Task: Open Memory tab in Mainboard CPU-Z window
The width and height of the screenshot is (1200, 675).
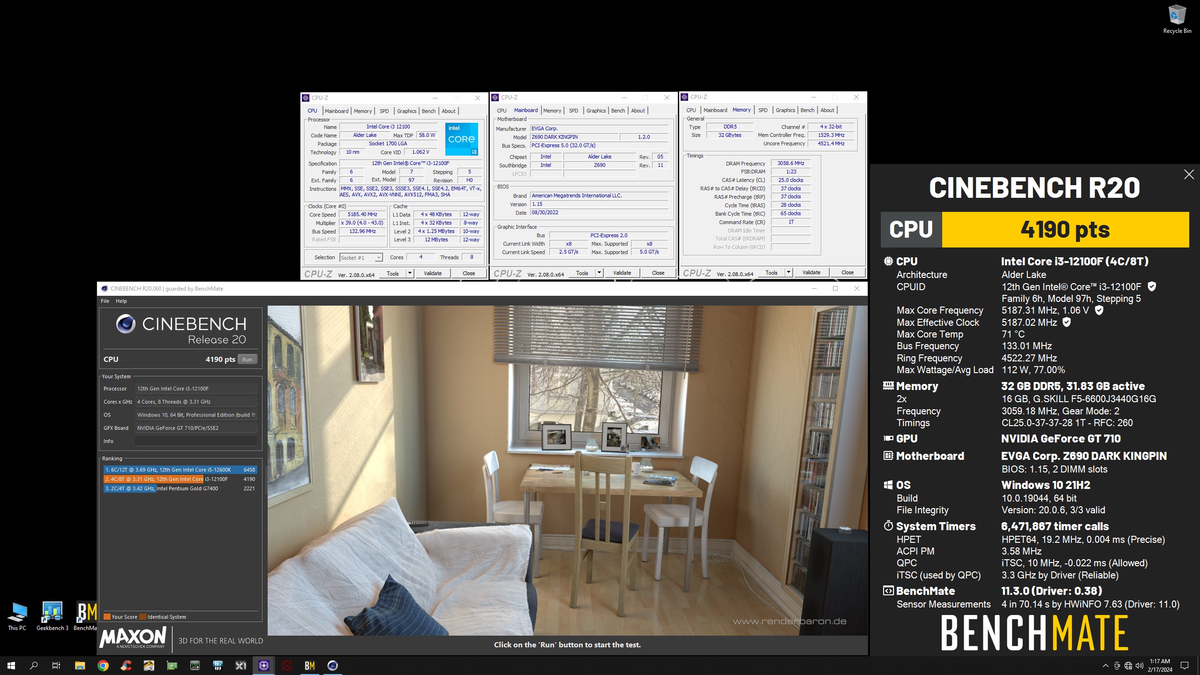Action: pyautogui.click(x=552, y=111)
